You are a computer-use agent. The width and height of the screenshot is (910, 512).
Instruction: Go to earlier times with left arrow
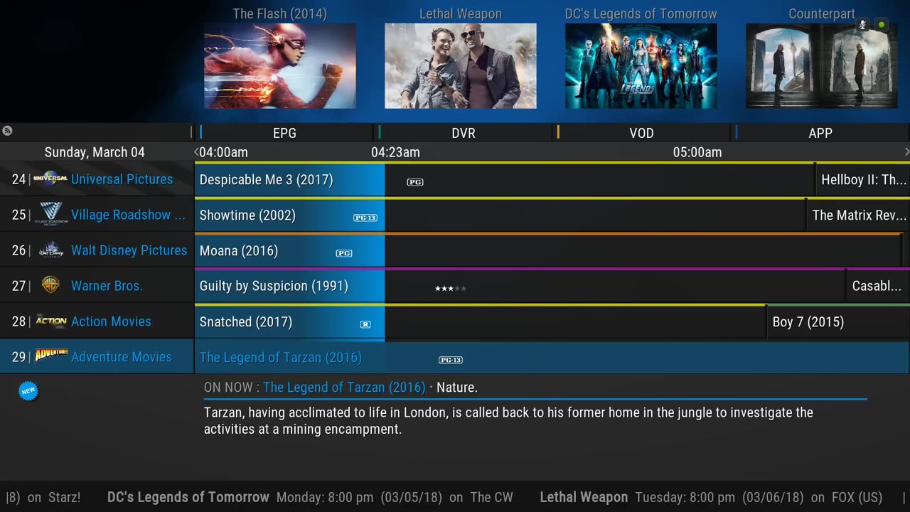coord(196,152)
